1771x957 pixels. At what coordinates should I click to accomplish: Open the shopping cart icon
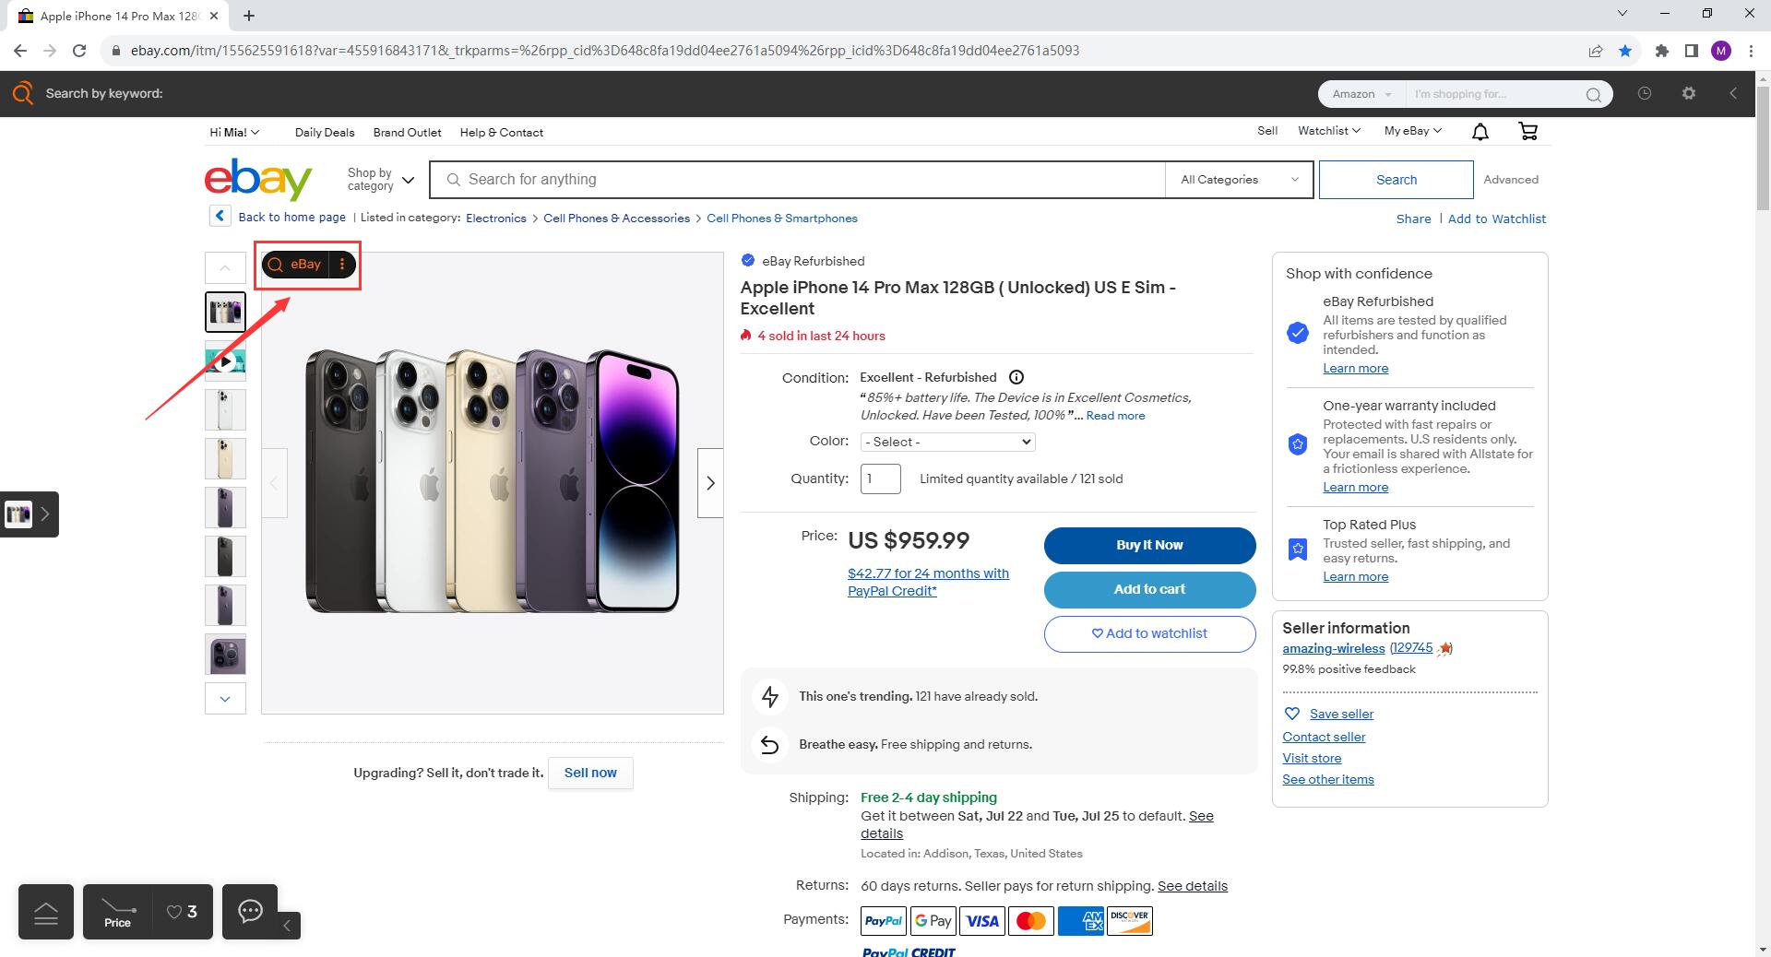click(1527, 132)
